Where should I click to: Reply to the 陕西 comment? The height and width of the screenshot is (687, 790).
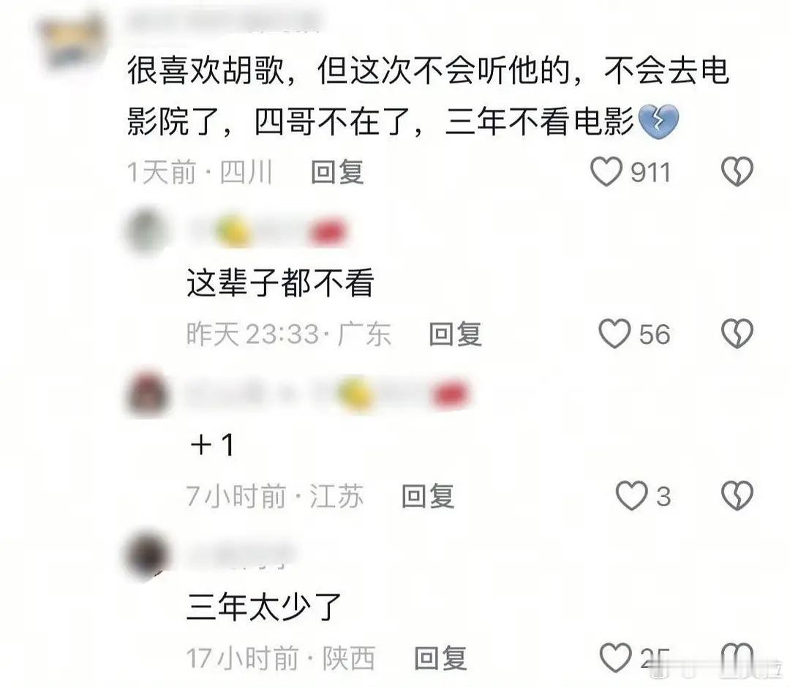[x=440, y=658]
